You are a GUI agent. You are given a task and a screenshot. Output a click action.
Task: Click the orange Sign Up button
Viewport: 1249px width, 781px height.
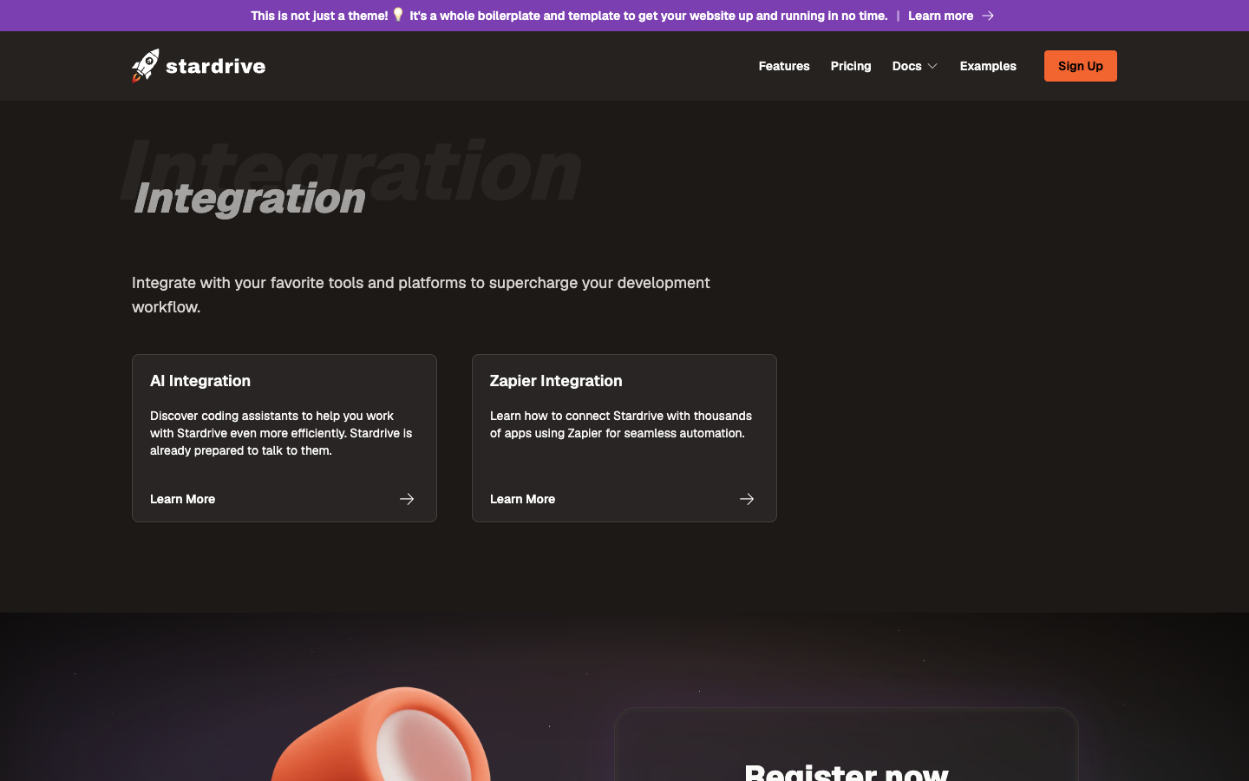(1081, 66)
